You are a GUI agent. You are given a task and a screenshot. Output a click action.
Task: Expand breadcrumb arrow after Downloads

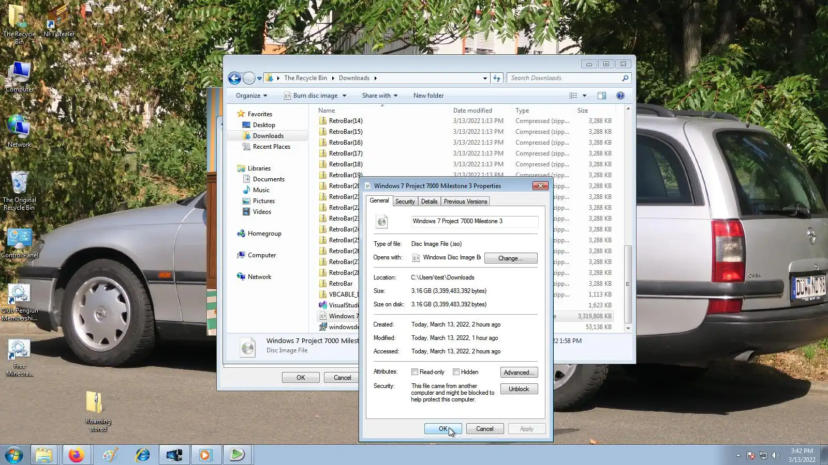(x=375, y=78)
